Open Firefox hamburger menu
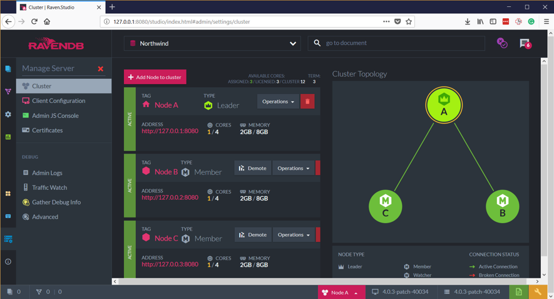554x299 pixels. coord(546,21)
